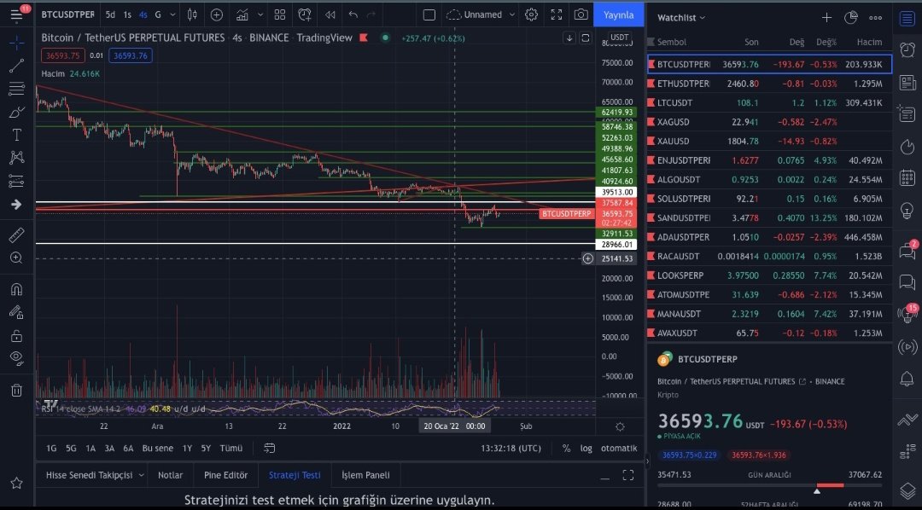Select SOLUSDTPERP row in watchlist

769,199
